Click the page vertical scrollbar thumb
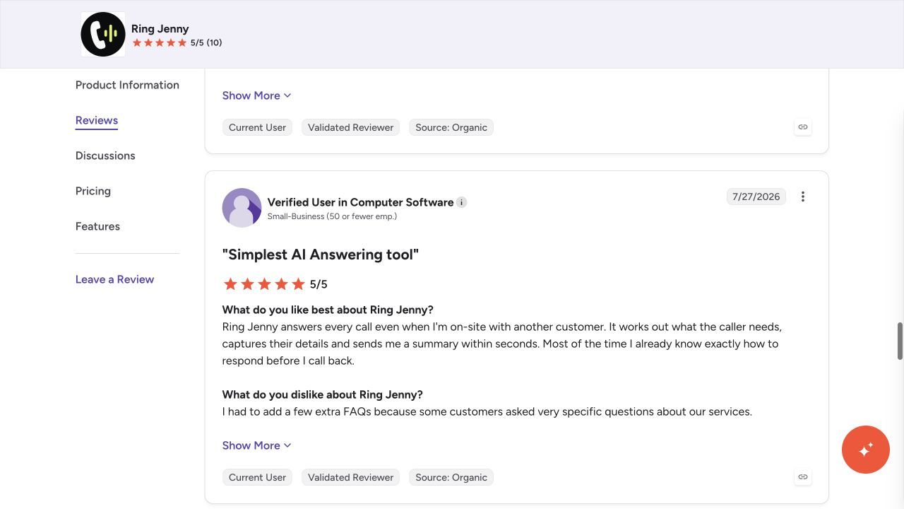Image resolution: width=904 pixels, height=509 pixels. [x=900, y=341]
